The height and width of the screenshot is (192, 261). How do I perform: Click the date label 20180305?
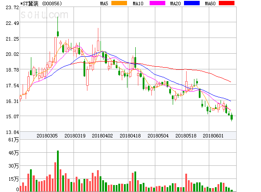47,136
